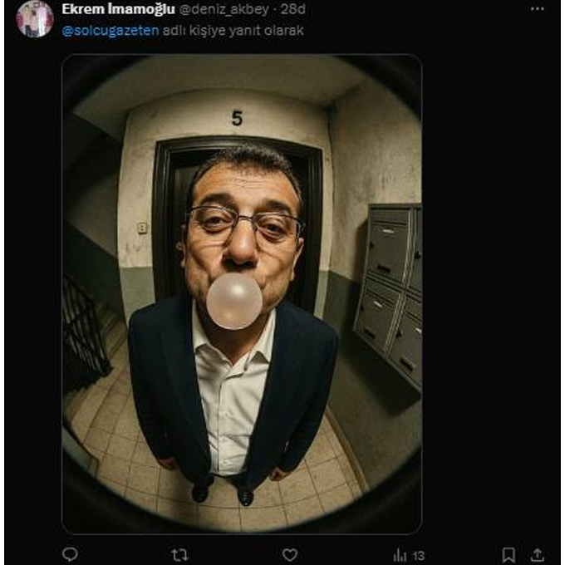Click the view count 13
Screen dimensions: 565x565
[418, 555]
